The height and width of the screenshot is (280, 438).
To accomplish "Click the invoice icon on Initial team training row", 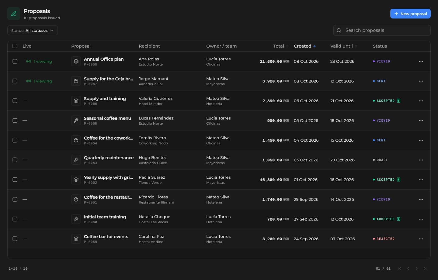I will click(x=398, y=219).
